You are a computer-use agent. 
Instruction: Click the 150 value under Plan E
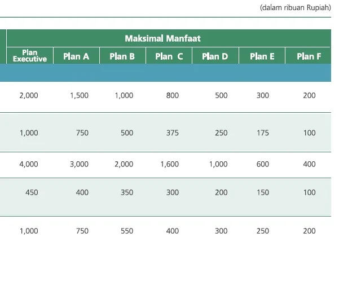(x=263, y=192)
